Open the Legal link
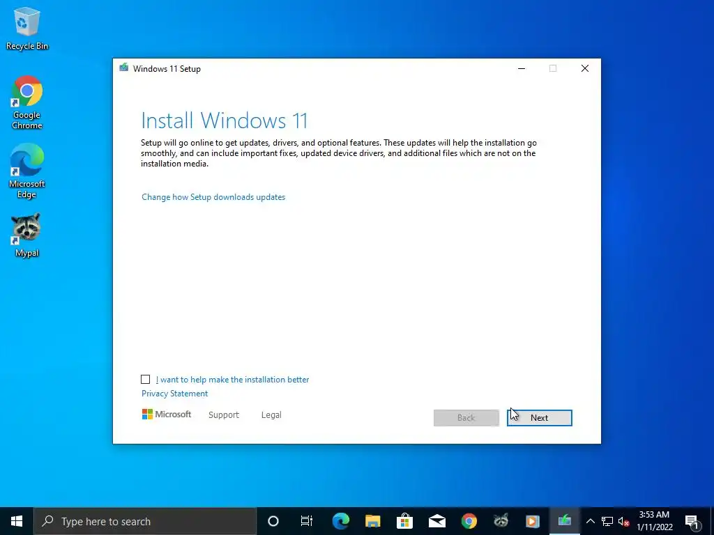Viewport: 714px width, 535px height. pos(271,415)
